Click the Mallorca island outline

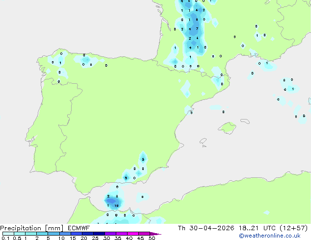point(227,128)
